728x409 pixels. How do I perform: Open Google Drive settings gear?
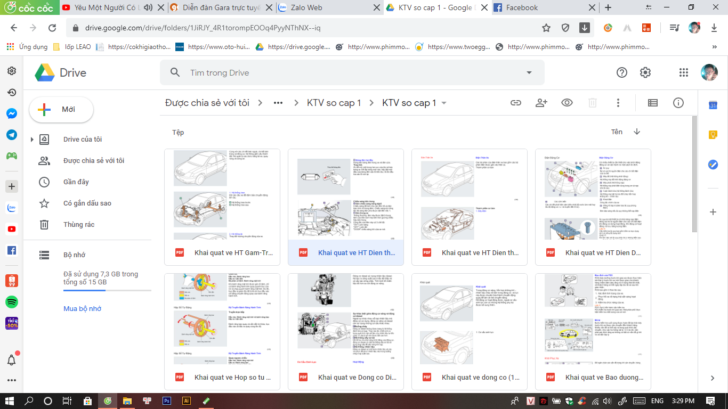(645, 72)
